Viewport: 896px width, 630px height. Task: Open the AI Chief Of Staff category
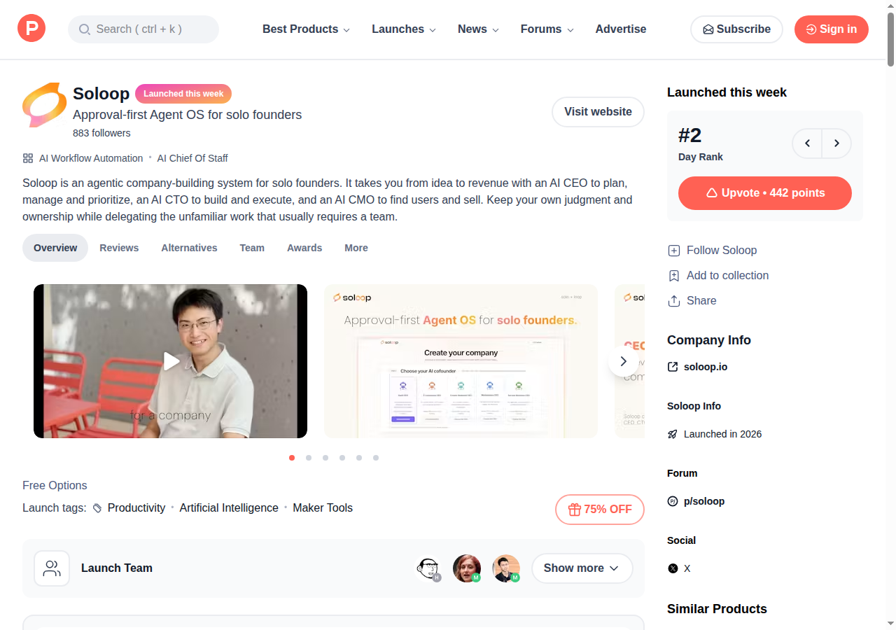tap(192, 158)
